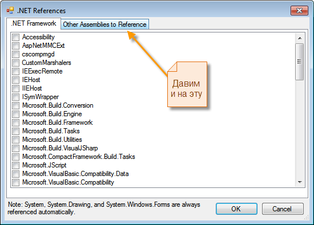Check Microsoft.Build.Engine checkbox
The image size is (314, 225).
(15, 114)
